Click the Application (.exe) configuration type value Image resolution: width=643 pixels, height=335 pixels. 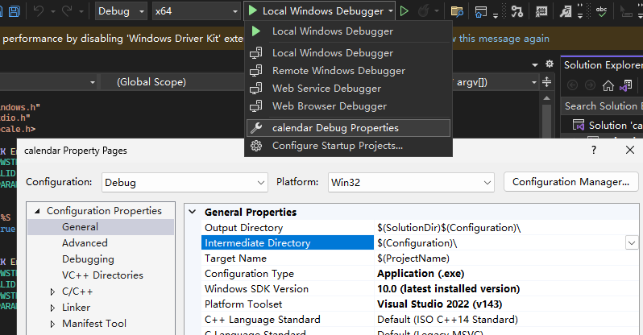[x=421, y=274]
